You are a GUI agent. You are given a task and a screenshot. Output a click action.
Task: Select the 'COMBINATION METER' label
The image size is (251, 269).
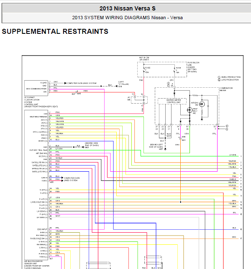(x=226, y=89)
